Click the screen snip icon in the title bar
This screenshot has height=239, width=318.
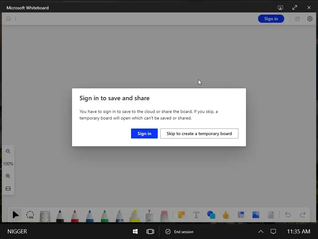pyautogui.click(x=280, y=8)
